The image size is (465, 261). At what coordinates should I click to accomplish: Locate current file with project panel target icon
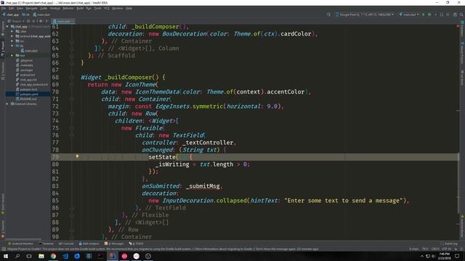point(28,21)
